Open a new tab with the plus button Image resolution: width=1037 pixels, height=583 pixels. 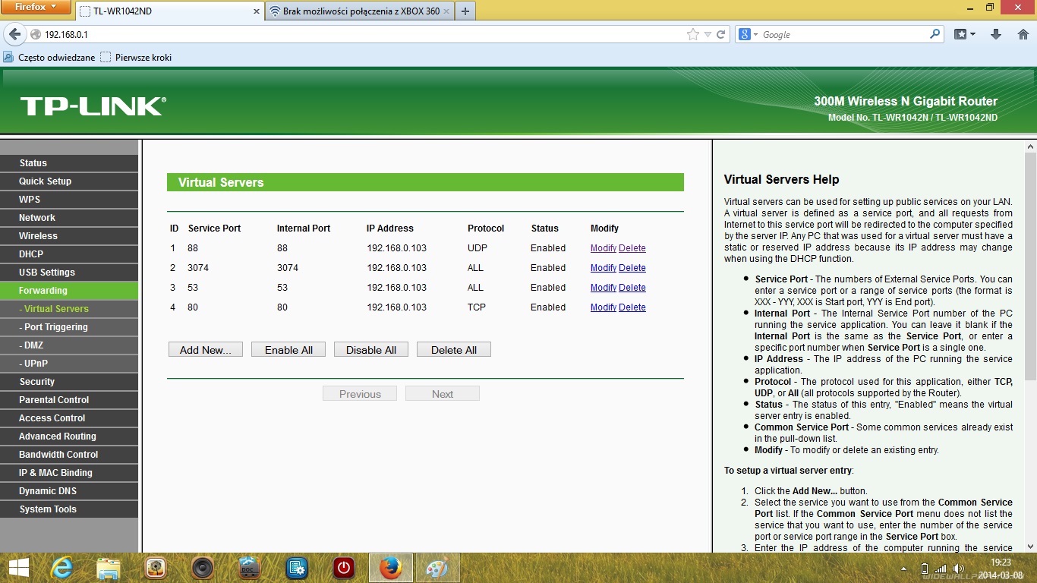coord(465,11)
